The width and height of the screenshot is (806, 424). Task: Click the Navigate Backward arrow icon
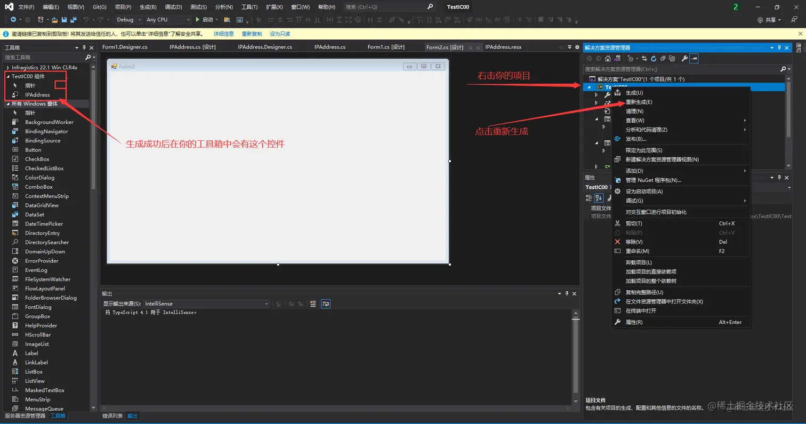(13, 20)
